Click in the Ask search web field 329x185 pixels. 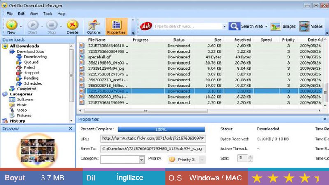tap(188, 26)
